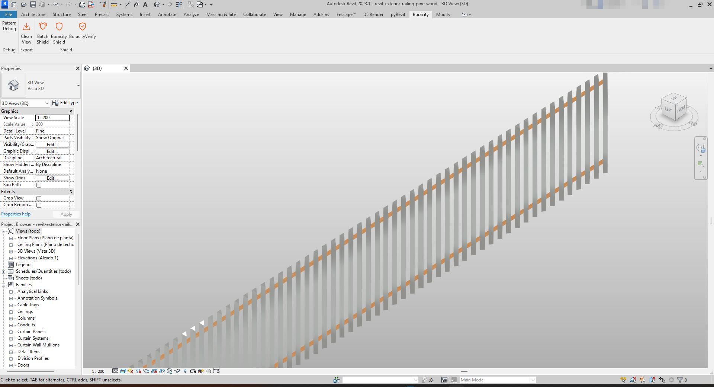Open the '3D View: {3D}' instance dropdown
Viewport: 714px width, 387px height.
coord(25,103)
